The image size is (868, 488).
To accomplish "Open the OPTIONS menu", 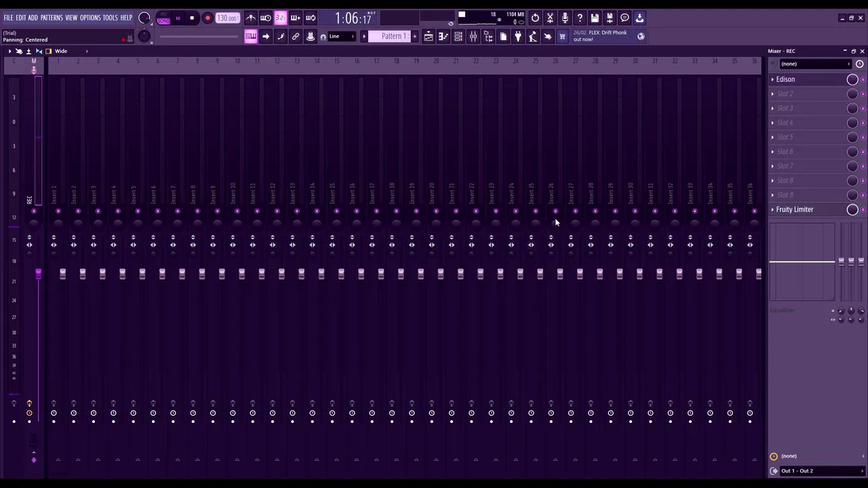I will pyautogui.click(x=90, y=18).
